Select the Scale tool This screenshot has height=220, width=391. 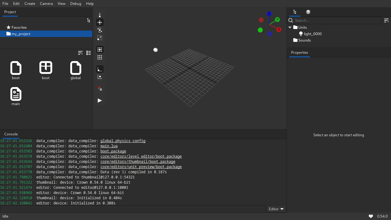pos(100,38)
